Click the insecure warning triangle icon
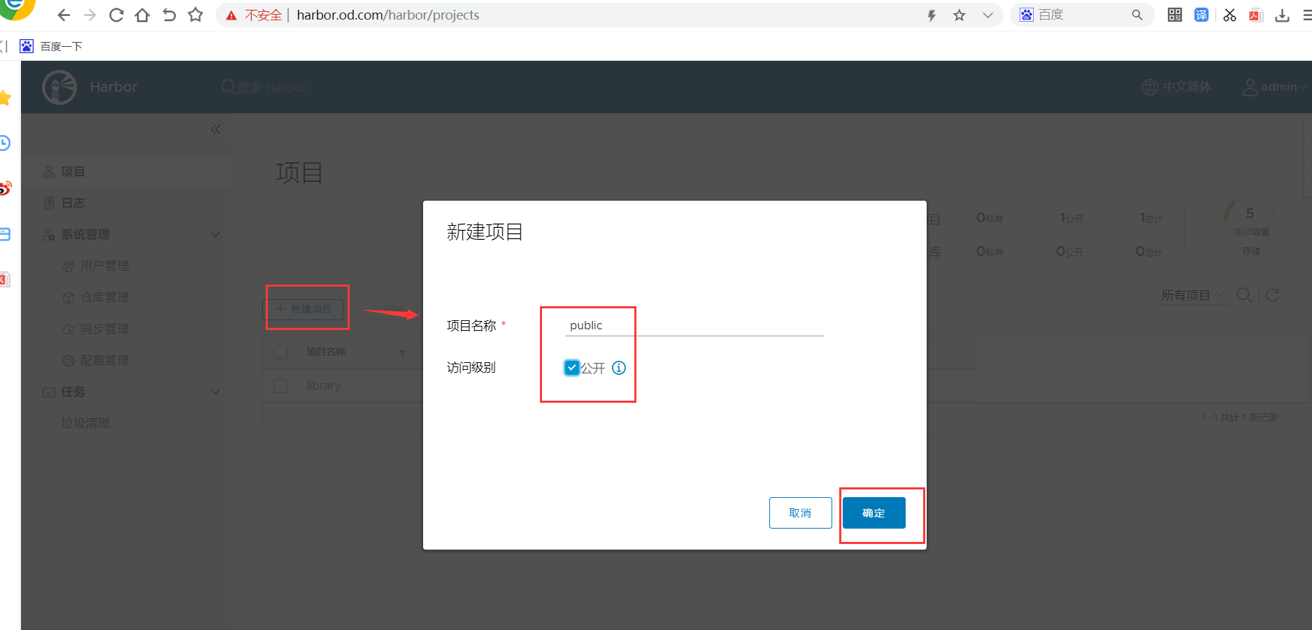1312x630 pixels. click(231, 15)
